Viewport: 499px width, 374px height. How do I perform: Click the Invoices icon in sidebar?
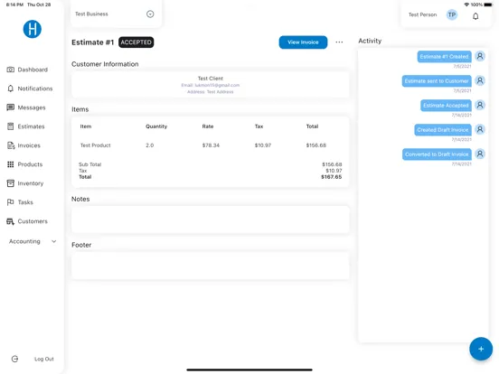point(11,145)
